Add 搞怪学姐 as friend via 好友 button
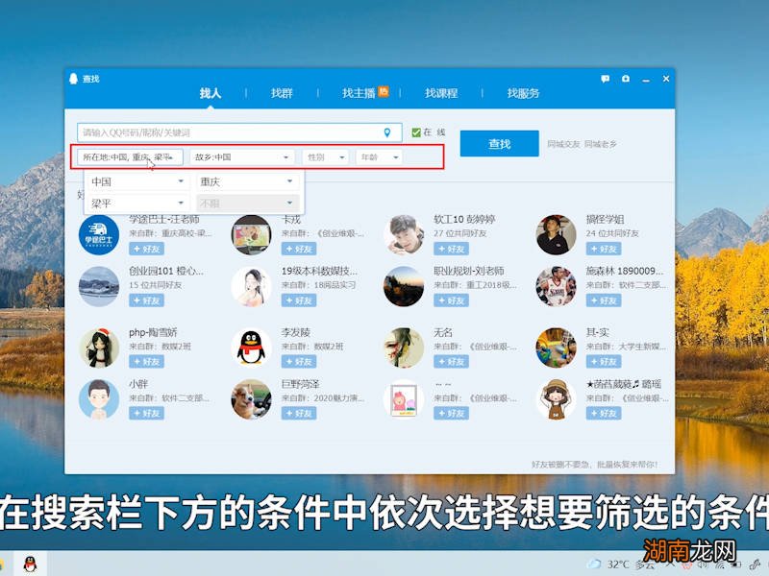 pos(604,249)
